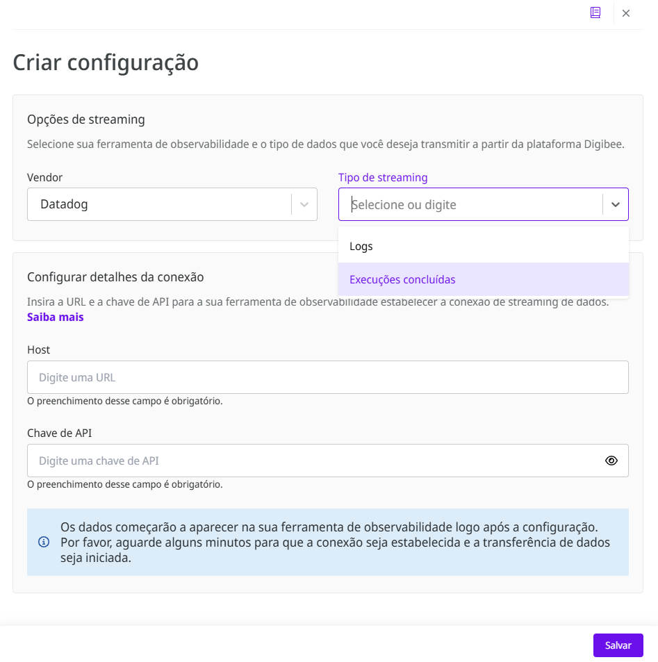Viewport: 658px width, 662px height.
Task: Open the Saiba mais link
Action: [55, 317]
